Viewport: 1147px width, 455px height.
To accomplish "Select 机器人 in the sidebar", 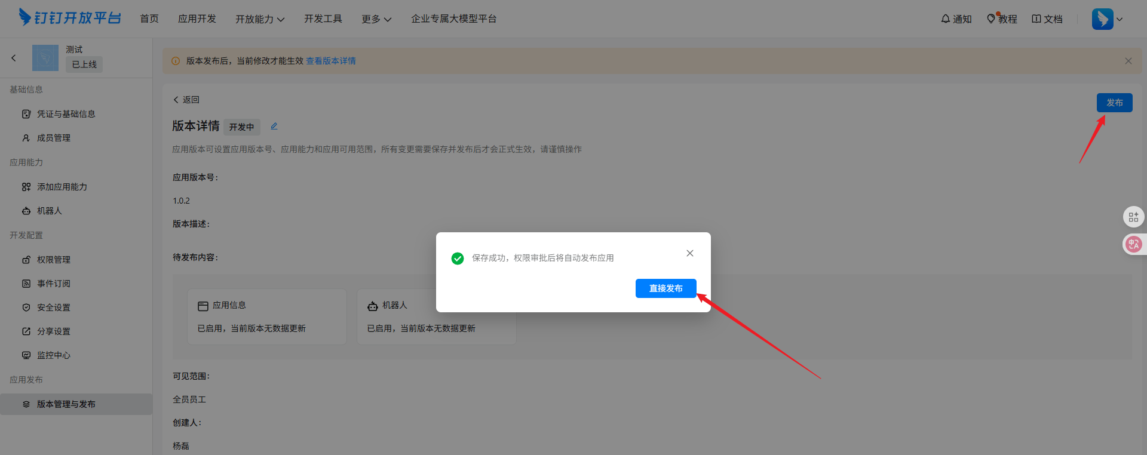I will pyautogui.click(x=49, y=211).
